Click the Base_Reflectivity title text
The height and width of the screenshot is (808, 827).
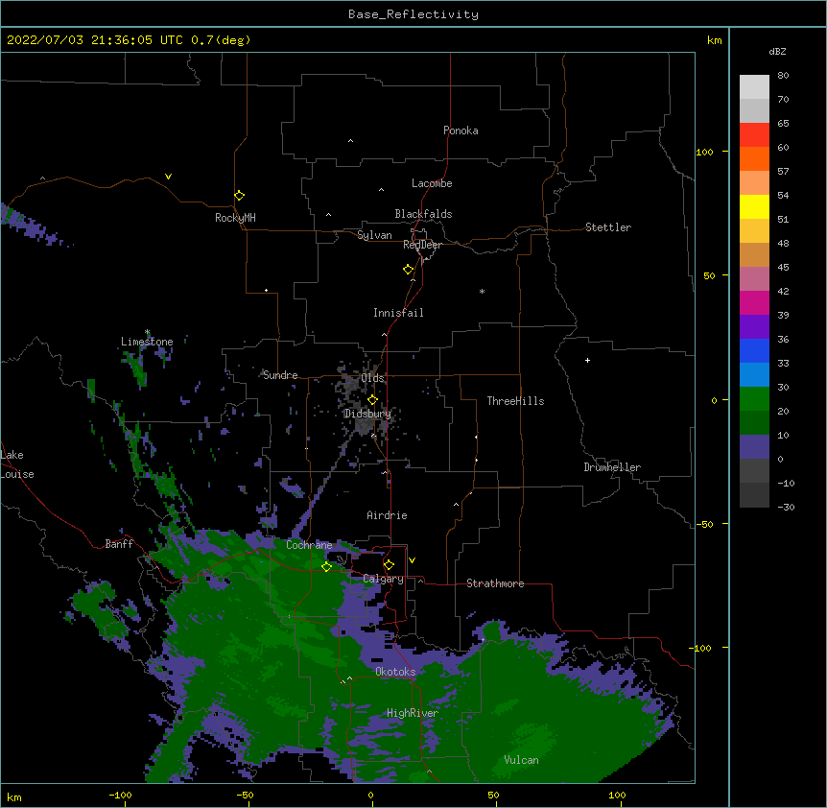(413, 14)
